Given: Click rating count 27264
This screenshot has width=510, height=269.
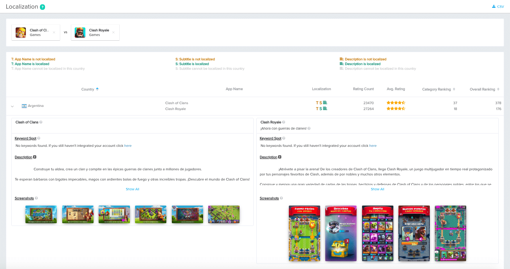Looking at the screenshot, I should (x=368, y=109).
